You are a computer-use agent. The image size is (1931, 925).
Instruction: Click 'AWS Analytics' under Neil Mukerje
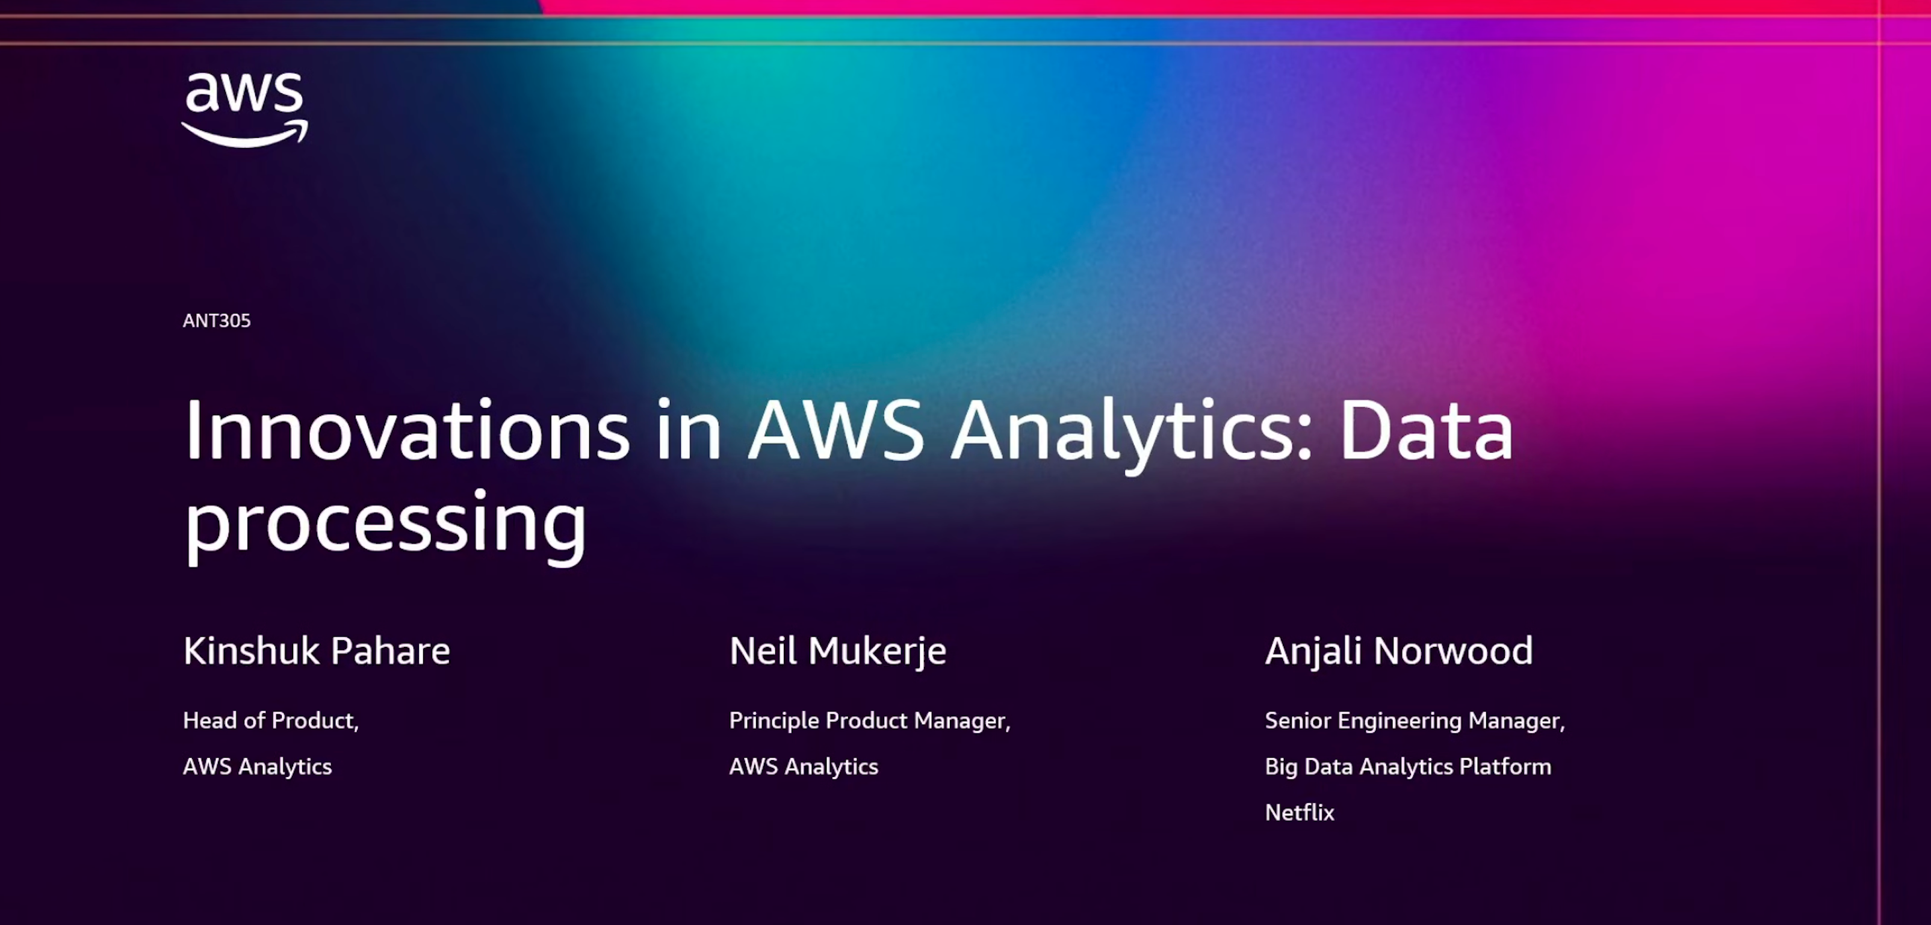[804, 766]
